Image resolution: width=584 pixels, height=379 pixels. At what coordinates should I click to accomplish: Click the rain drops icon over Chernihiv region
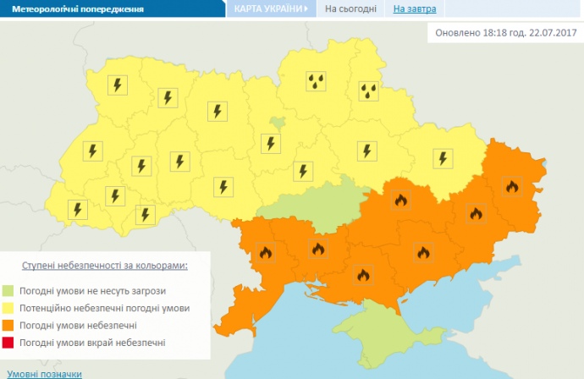(x=315, y=82)
